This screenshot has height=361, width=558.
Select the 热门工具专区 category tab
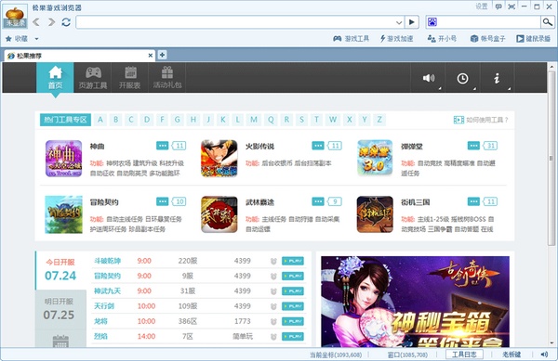[x=65, y=120]
